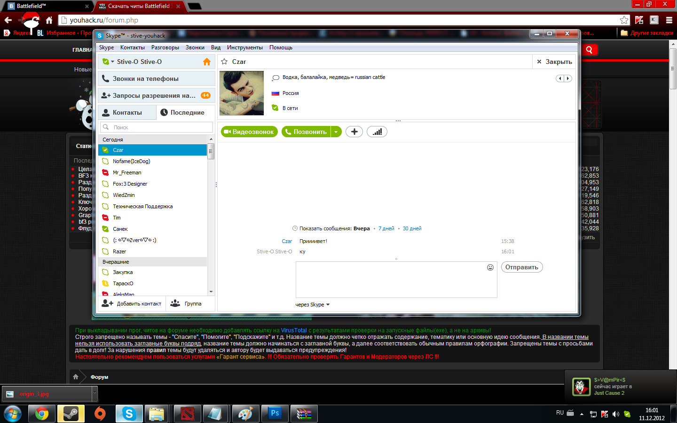677x423 pixels.
Task: Open the emoticon picker in message box
Action: (x=490, y=267)
